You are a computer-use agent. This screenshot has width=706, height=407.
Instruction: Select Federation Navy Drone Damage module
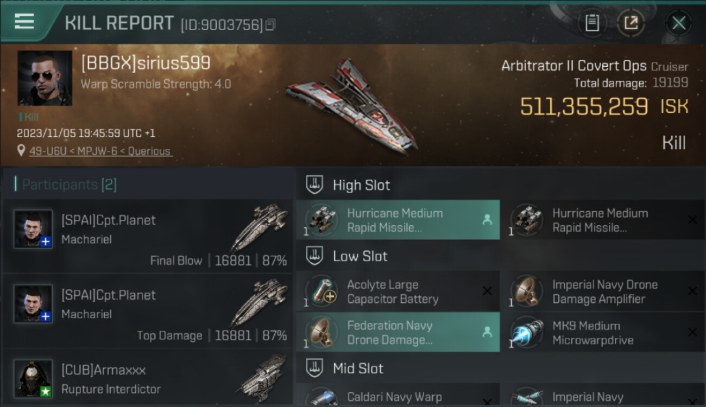[x=398, y=332]
